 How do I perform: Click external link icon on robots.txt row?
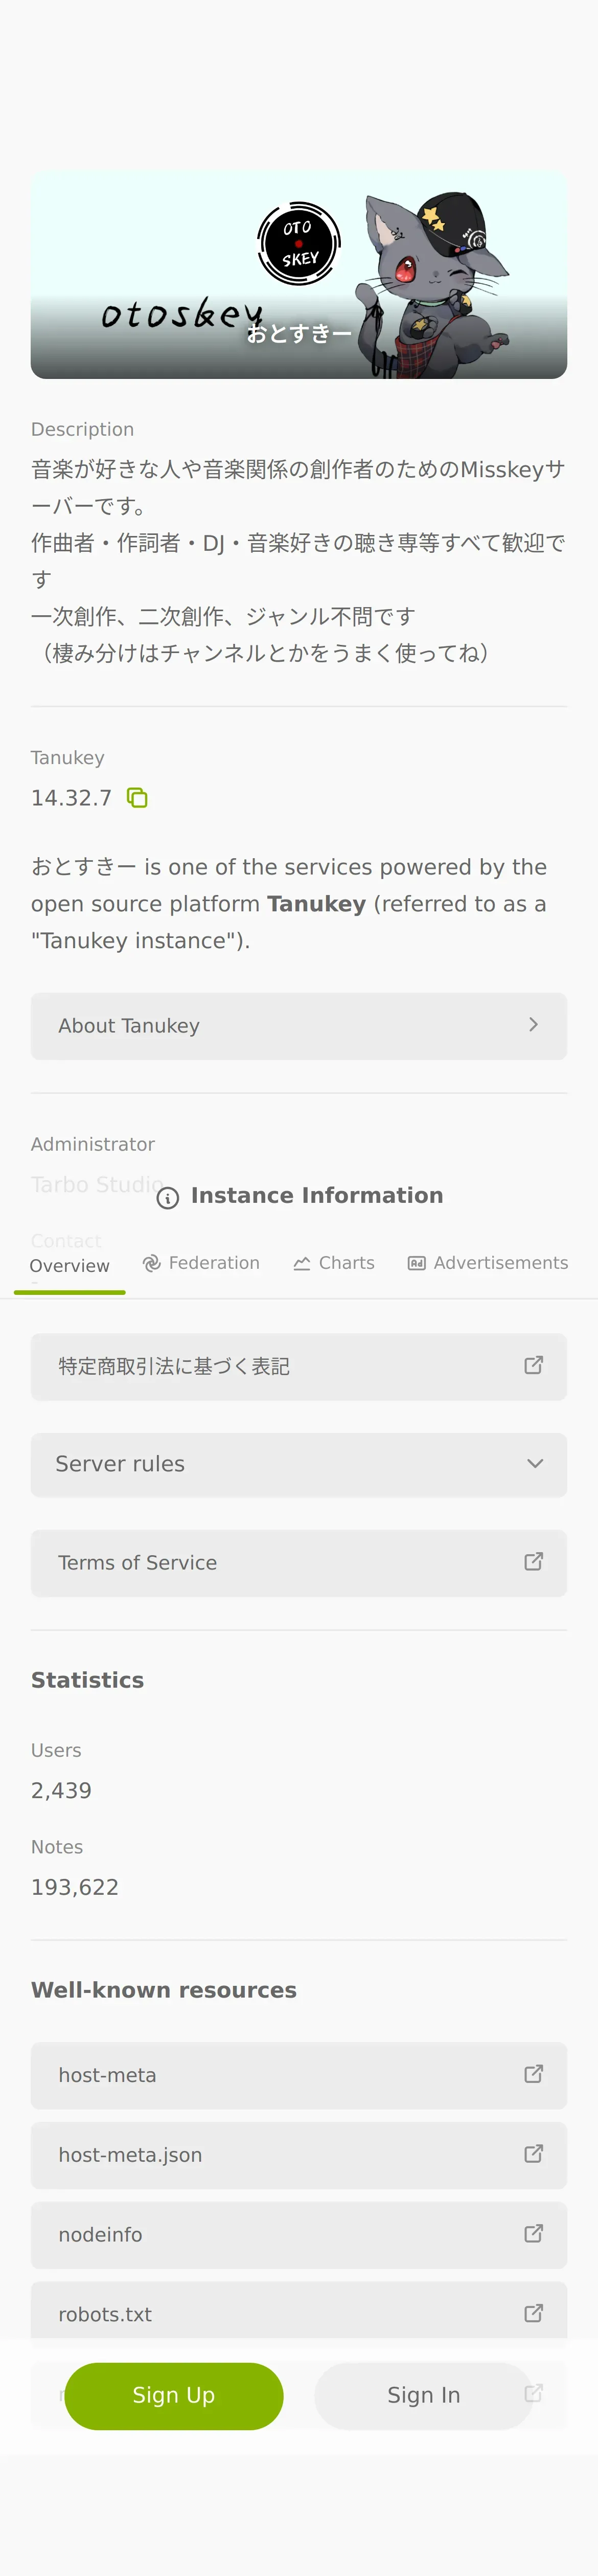tap(534, 2313)
